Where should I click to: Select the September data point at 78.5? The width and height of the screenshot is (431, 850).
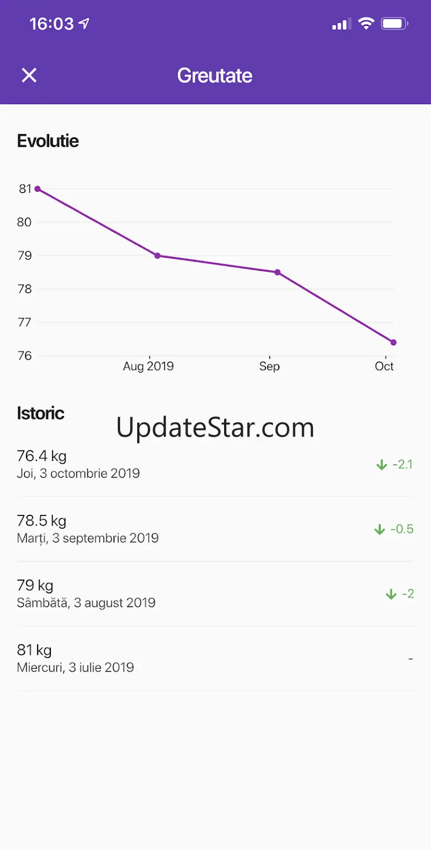coord(277,272)
